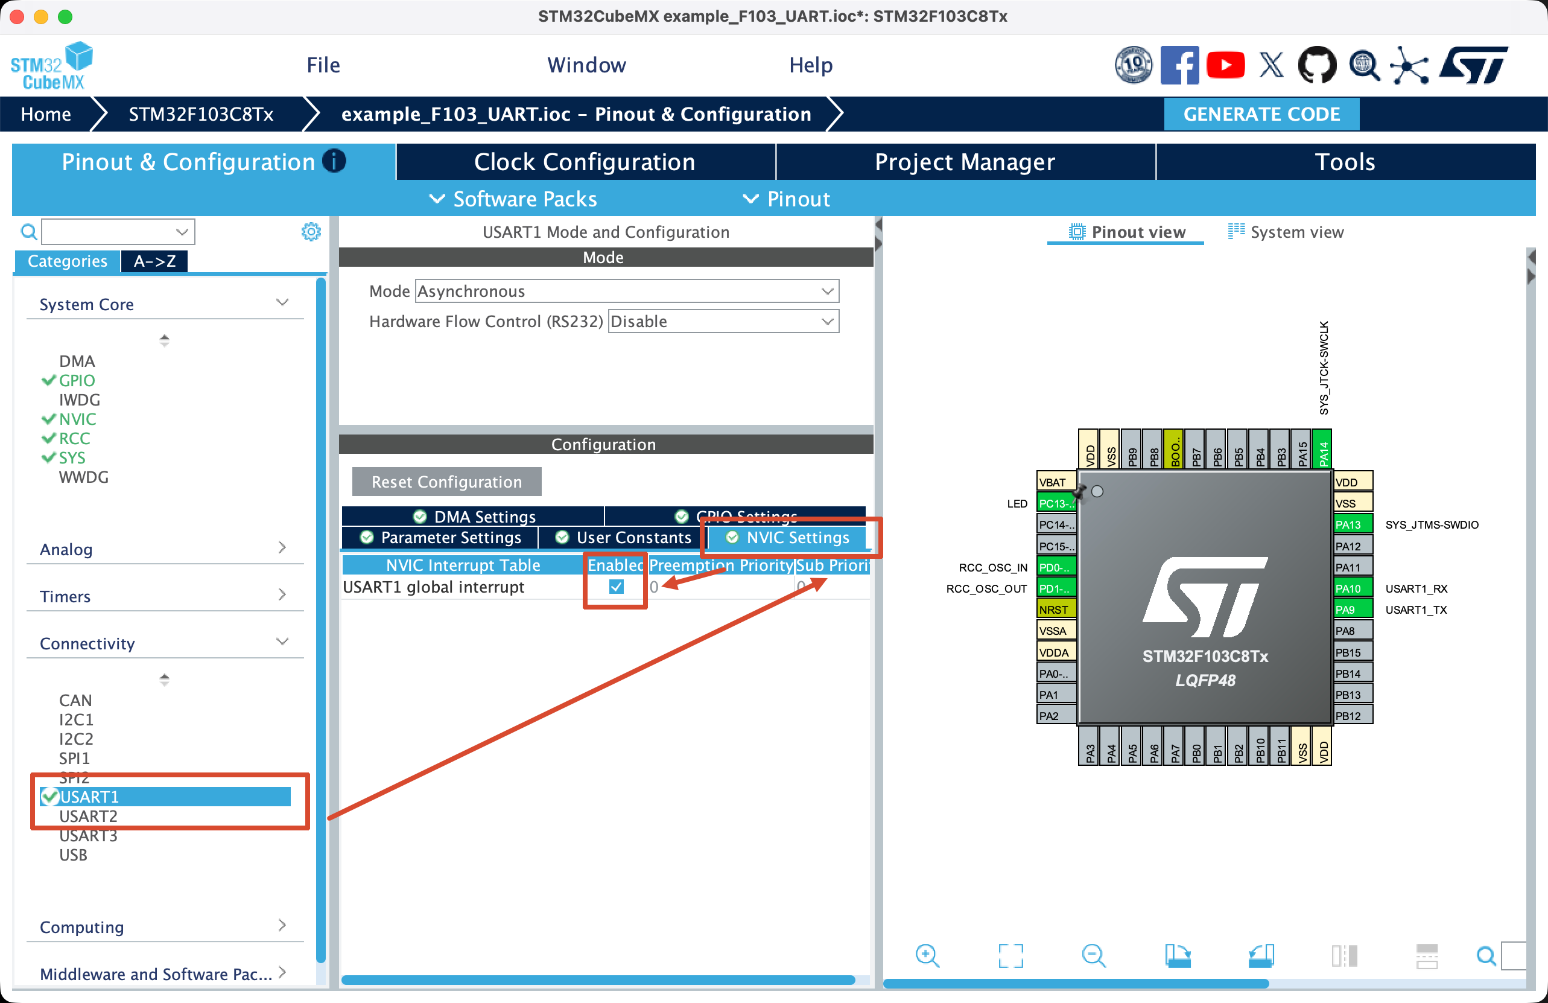Click the Pinout & Configuration info icon
Screen dimensions: 1548x1003
pos(334,161)
